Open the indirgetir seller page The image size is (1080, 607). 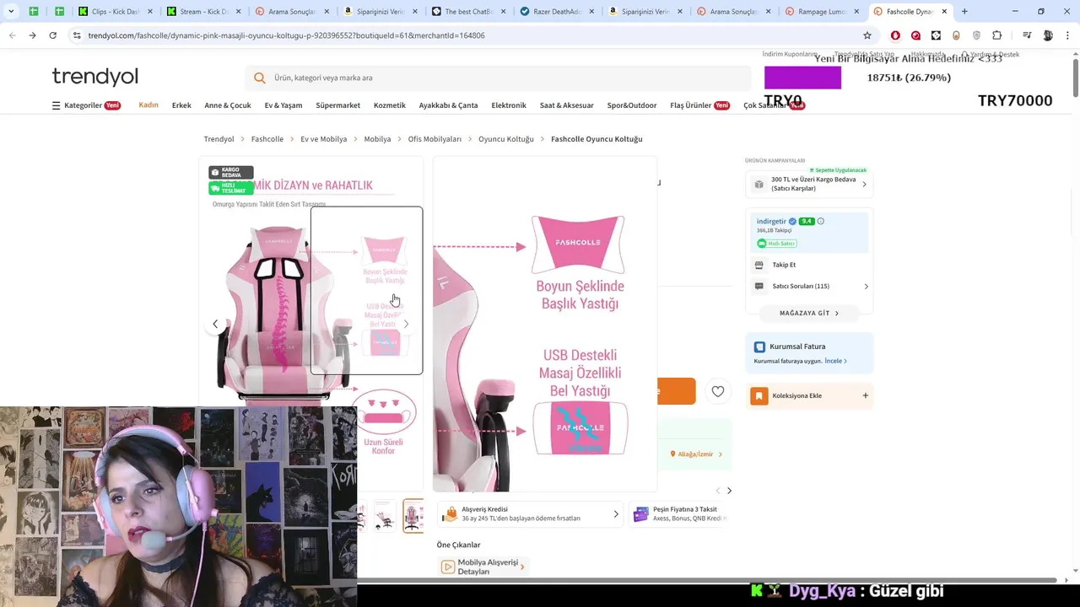[x=771, y=221]
